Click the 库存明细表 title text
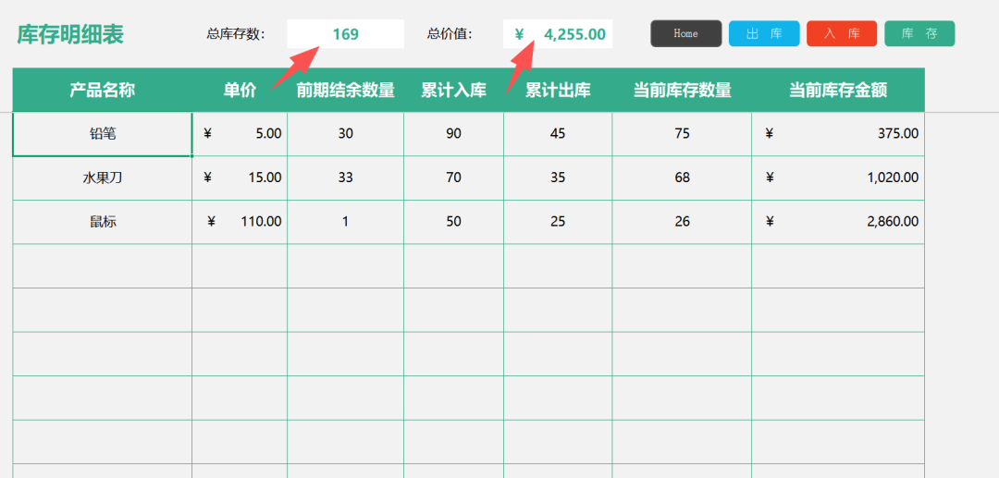The width and height of the screenshot is (999, 478). (70, 35)
